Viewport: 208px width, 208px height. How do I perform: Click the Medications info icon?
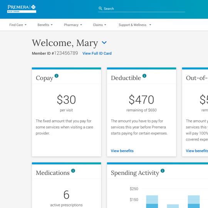(x=73, y=171)
